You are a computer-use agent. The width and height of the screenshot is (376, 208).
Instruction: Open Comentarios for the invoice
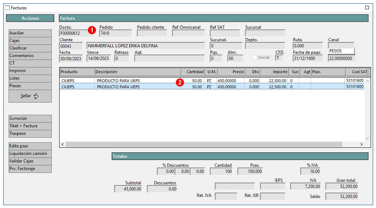tap(30, 56)
